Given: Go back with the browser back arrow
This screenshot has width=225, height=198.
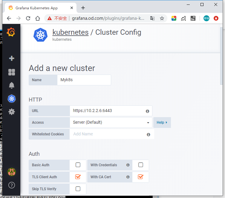Looking at the screenshot, I should tap(9, 18).
